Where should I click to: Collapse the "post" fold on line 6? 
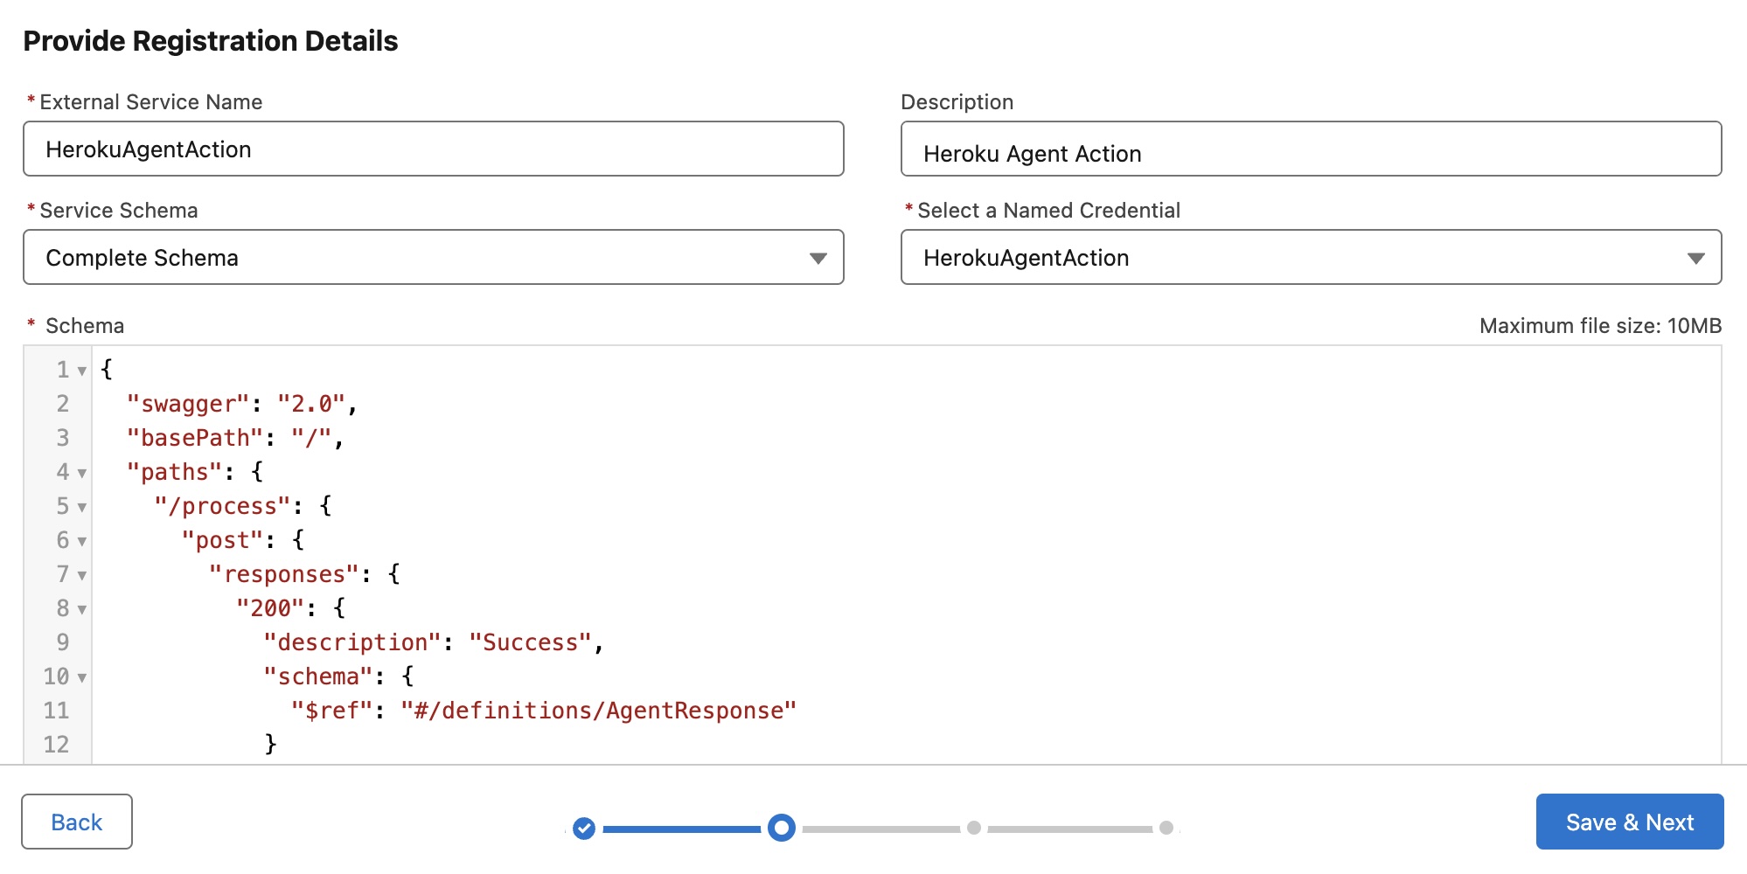(81, 541)
